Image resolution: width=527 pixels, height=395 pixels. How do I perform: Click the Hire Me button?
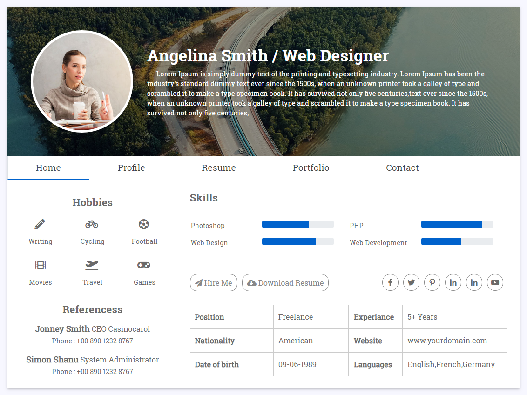tap(214, 283)
